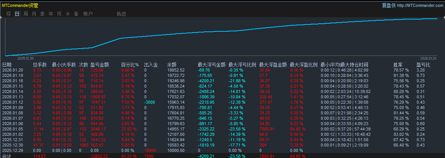Screen dimensions: 445x158
Task: Open the http://MTCommander.com link
Action: point(419,5)
